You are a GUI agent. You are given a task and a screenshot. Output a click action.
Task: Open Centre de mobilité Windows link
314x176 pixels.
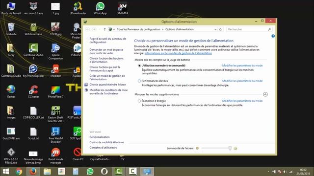tap(107, 142)
